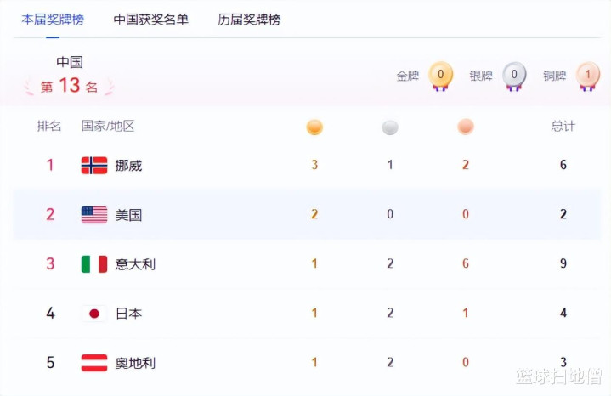Click the Austria flag icon
Screen dimensions: 611x396
93,362
